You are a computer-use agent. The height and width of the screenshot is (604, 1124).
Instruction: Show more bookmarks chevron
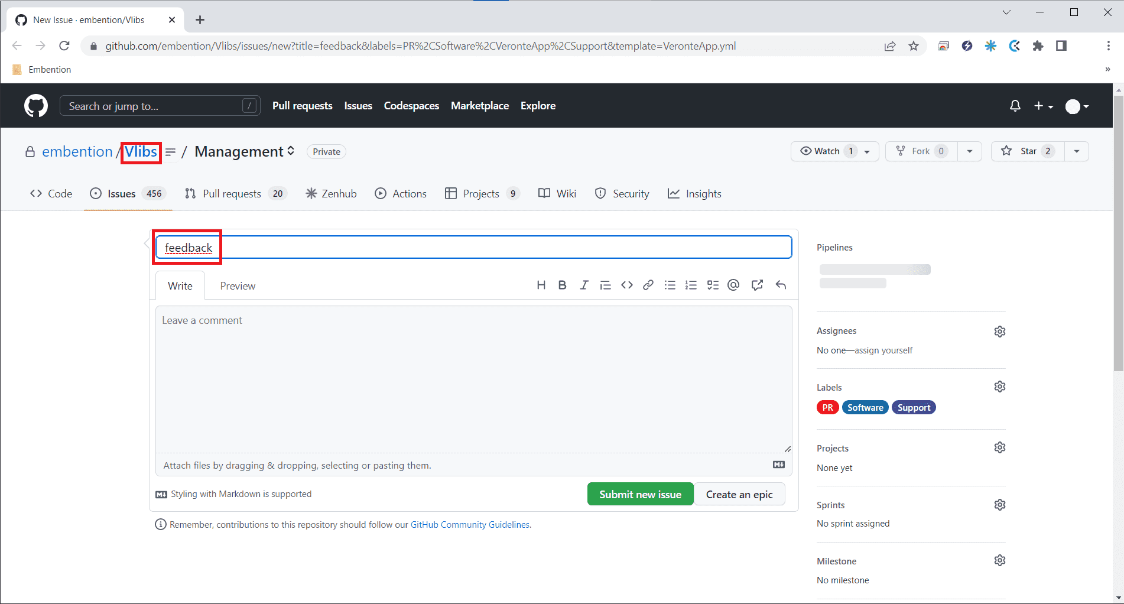(1107, 69)
